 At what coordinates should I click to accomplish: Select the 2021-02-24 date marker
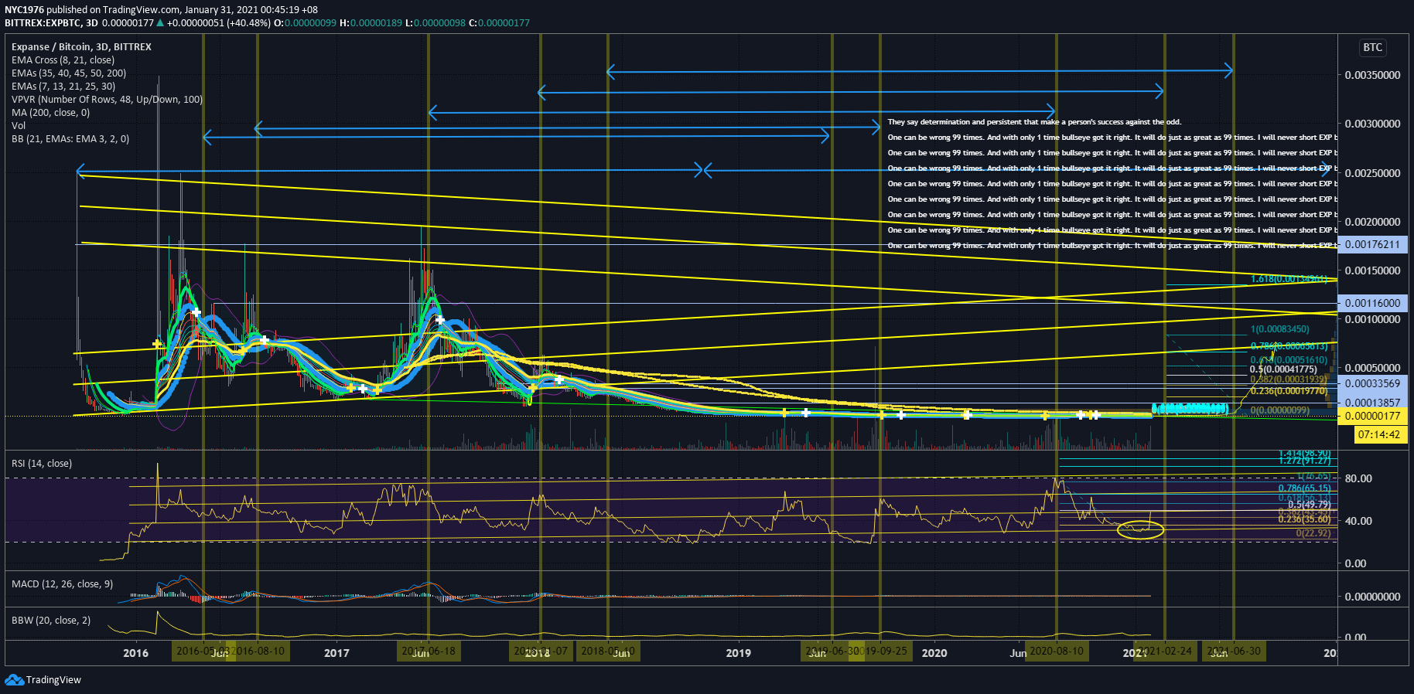pos(1164,651)
